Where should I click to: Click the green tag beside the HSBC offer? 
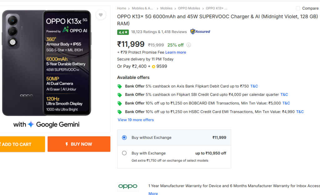[x=120, y=112]
